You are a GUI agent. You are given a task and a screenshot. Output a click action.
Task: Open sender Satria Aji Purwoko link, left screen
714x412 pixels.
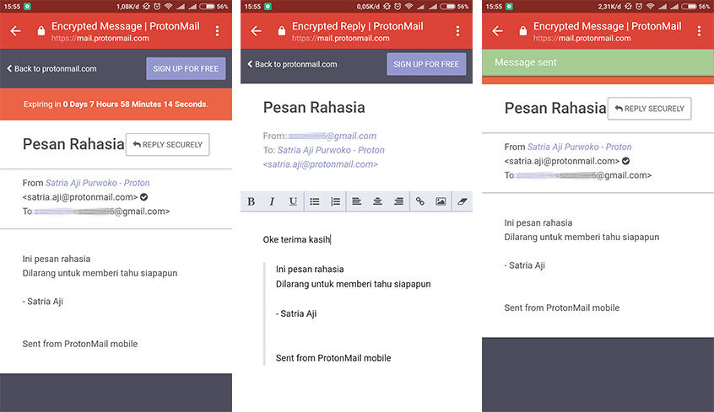click(97, 183)
